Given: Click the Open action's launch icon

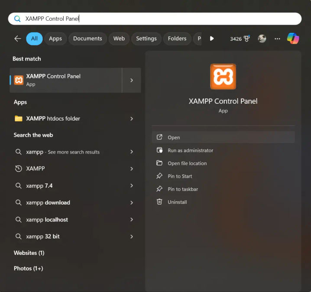Looking at the screenshot, I should point(159,137).
